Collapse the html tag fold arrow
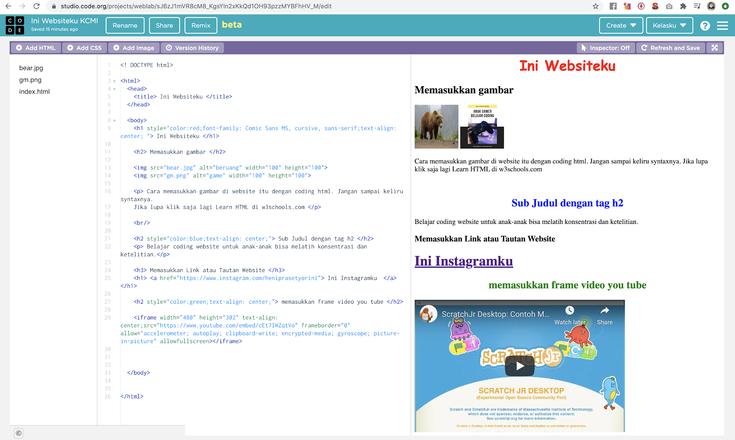Screen dimensions: 735x440 coord(114,81)
